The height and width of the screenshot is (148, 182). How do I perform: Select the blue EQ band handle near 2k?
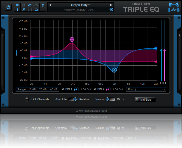tap(114, 70)
